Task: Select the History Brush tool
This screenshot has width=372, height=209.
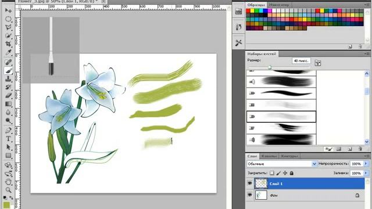Action: tap(8, 87)
